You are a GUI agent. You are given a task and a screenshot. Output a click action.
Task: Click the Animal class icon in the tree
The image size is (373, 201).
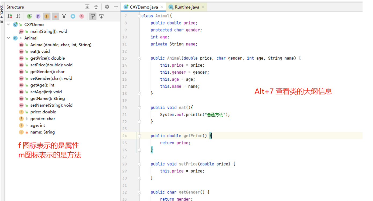click(x=15, y=38)
